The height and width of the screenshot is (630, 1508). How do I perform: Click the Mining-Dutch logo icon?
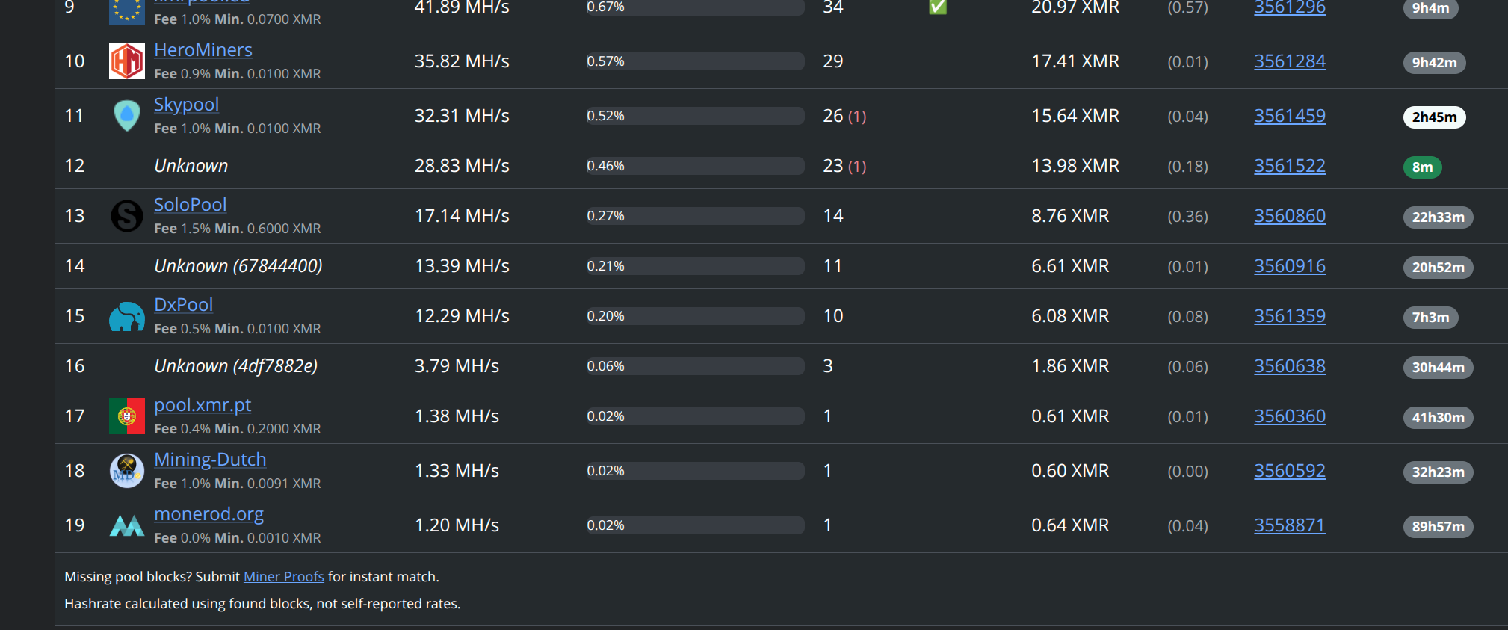(x=127, y=471)
